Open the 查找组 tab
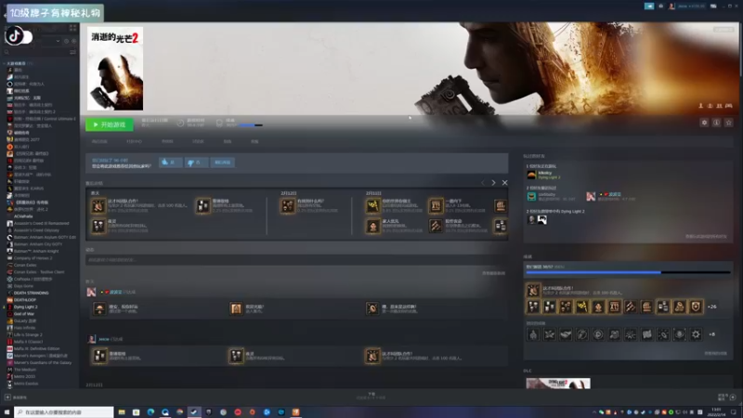 [x=167, y=142]
